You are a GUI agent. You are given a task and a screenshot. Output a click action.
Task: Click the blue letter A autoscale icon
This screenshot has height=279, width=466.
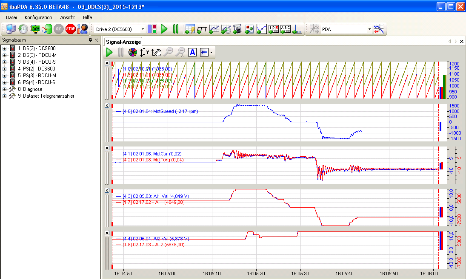click(x=192, y=52)
